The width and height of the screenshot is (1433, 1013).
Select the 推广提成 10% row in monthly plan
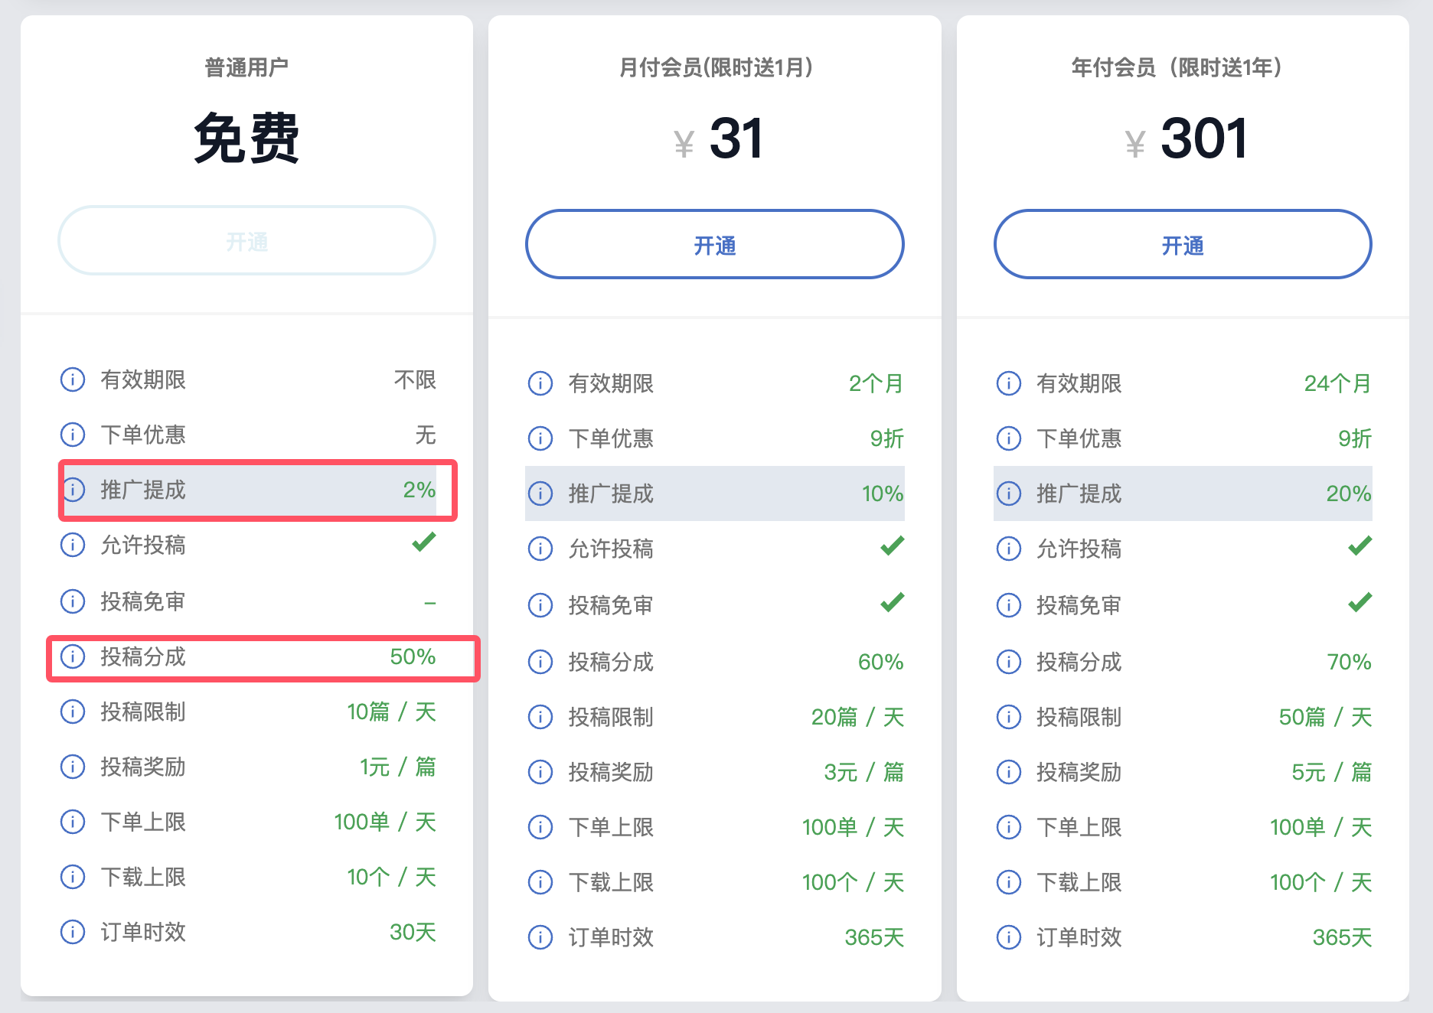[x=714, y=493]
